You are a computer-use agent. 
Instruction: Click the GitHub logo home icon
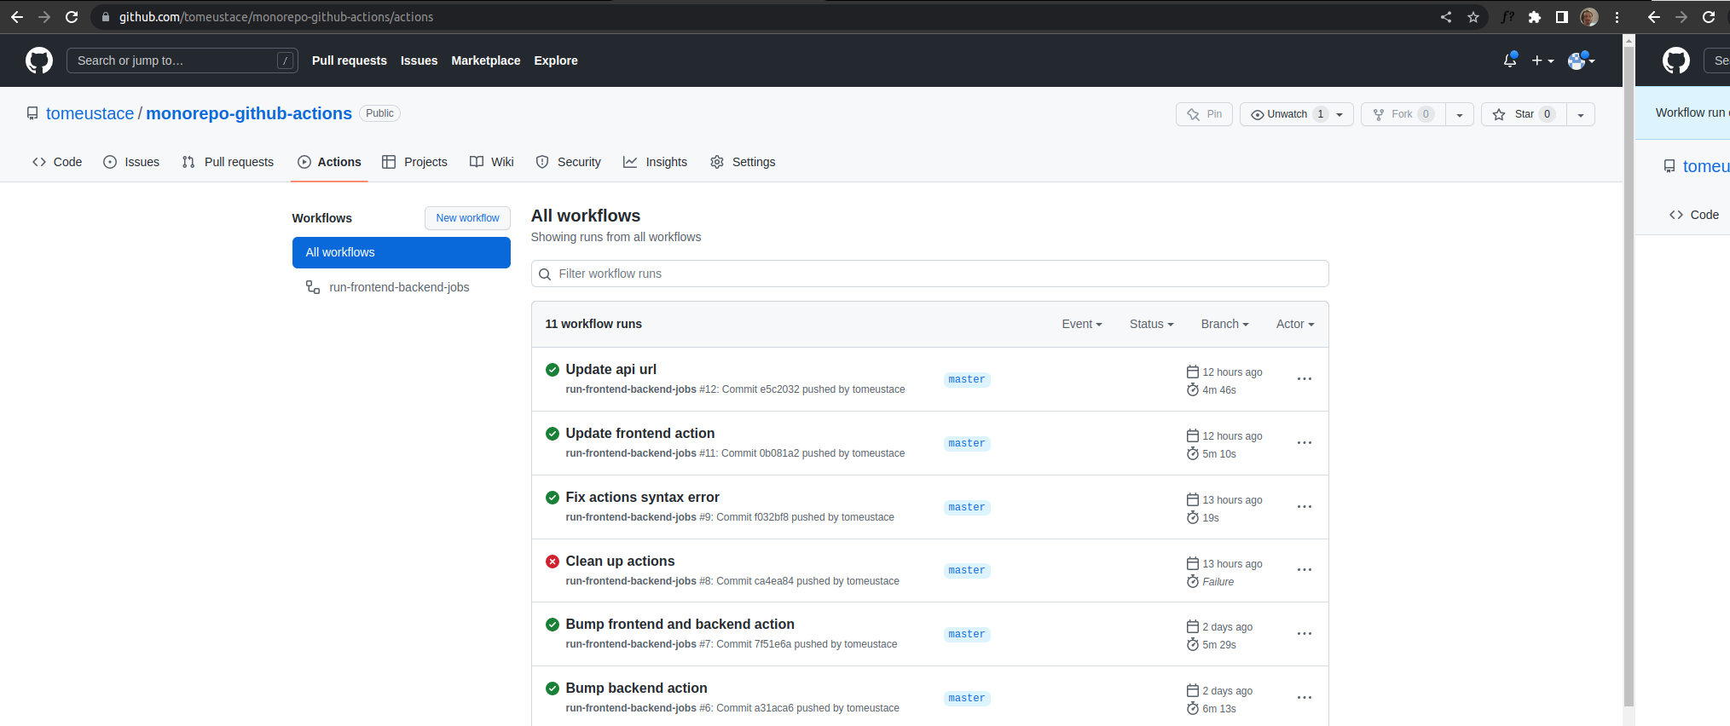tap(39, 60)
